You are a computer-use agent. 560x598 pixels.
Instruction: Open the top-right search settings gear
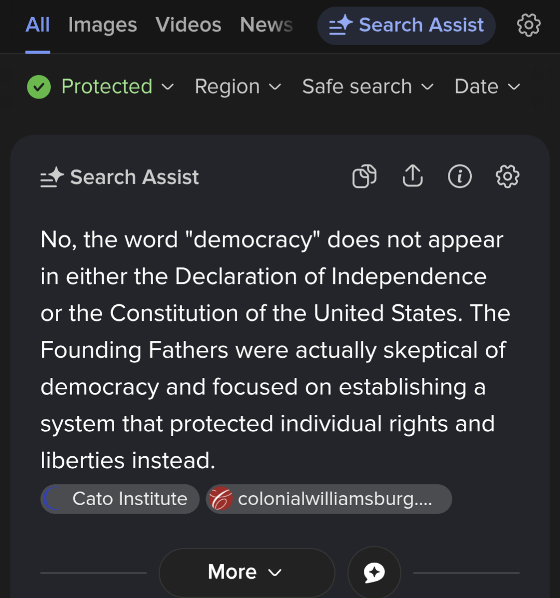[528, 25]
